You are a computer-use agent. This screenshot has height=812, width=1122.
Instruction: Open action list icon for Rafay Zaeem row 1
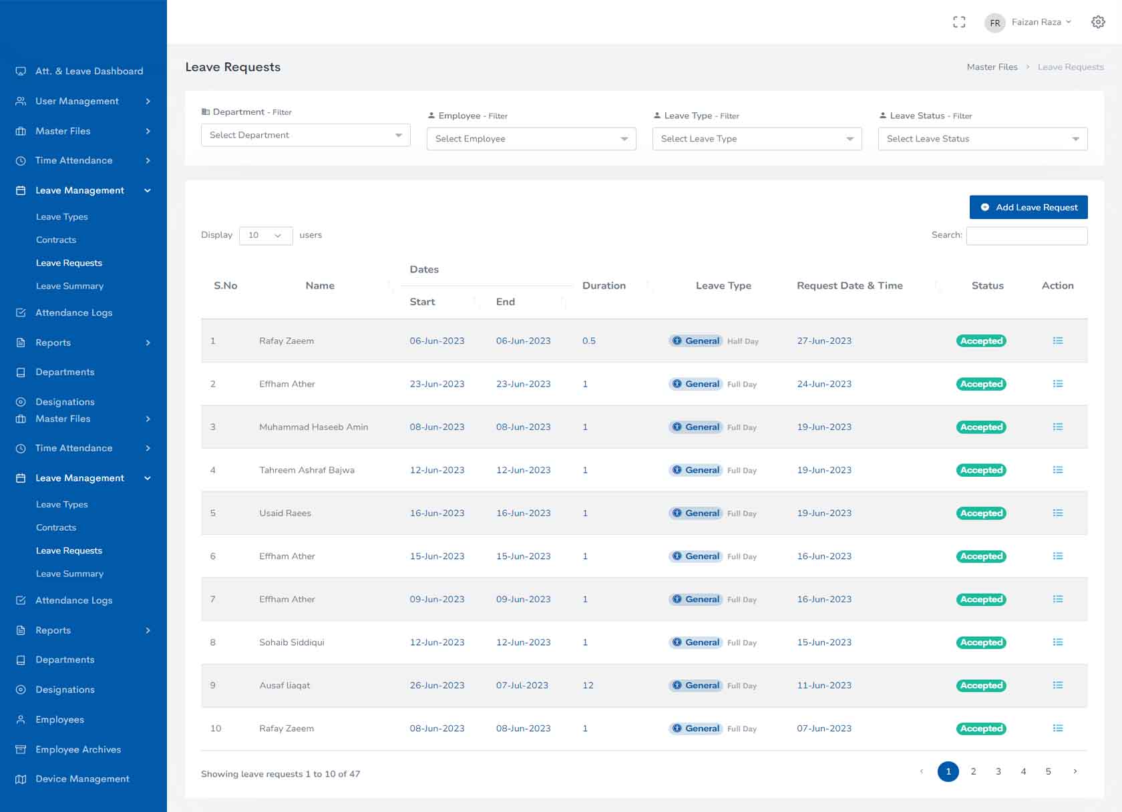coord(1058,341)
